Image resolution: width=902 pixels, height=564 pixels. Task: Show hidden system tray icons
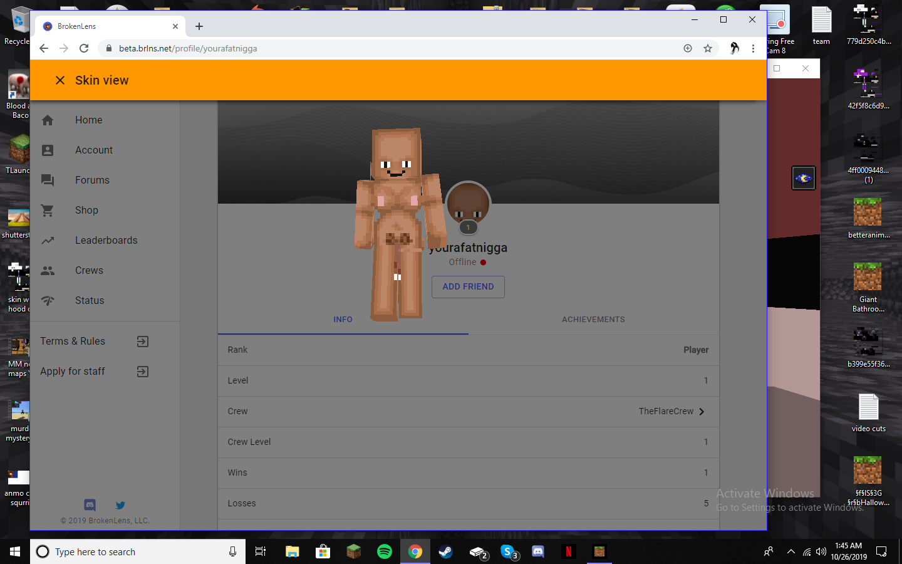coord(791,551)
